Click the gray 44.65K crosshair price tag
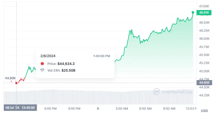This screenshot has width=213, height=116. 204,83
